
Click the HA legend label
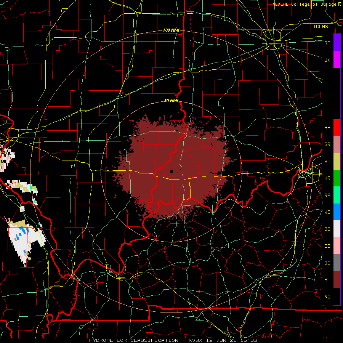327,128
